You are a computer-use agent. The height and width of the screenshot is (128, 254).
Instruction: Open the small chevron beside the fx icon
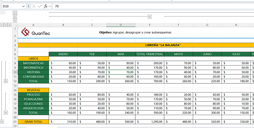[50, 6]
